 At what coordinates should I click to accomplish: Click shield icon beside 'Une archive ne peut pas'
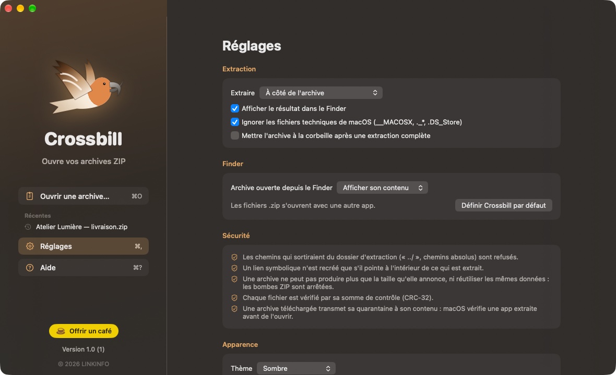click(234, 279)
